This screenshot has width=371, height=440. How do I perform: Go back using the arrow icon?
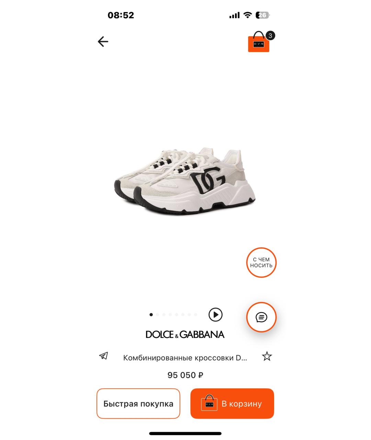[103, 42]
